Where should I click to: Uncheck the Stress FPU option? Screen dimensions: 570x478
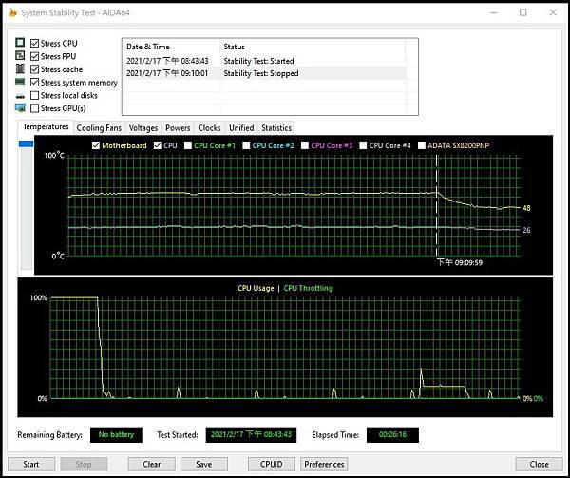[35, 56]
